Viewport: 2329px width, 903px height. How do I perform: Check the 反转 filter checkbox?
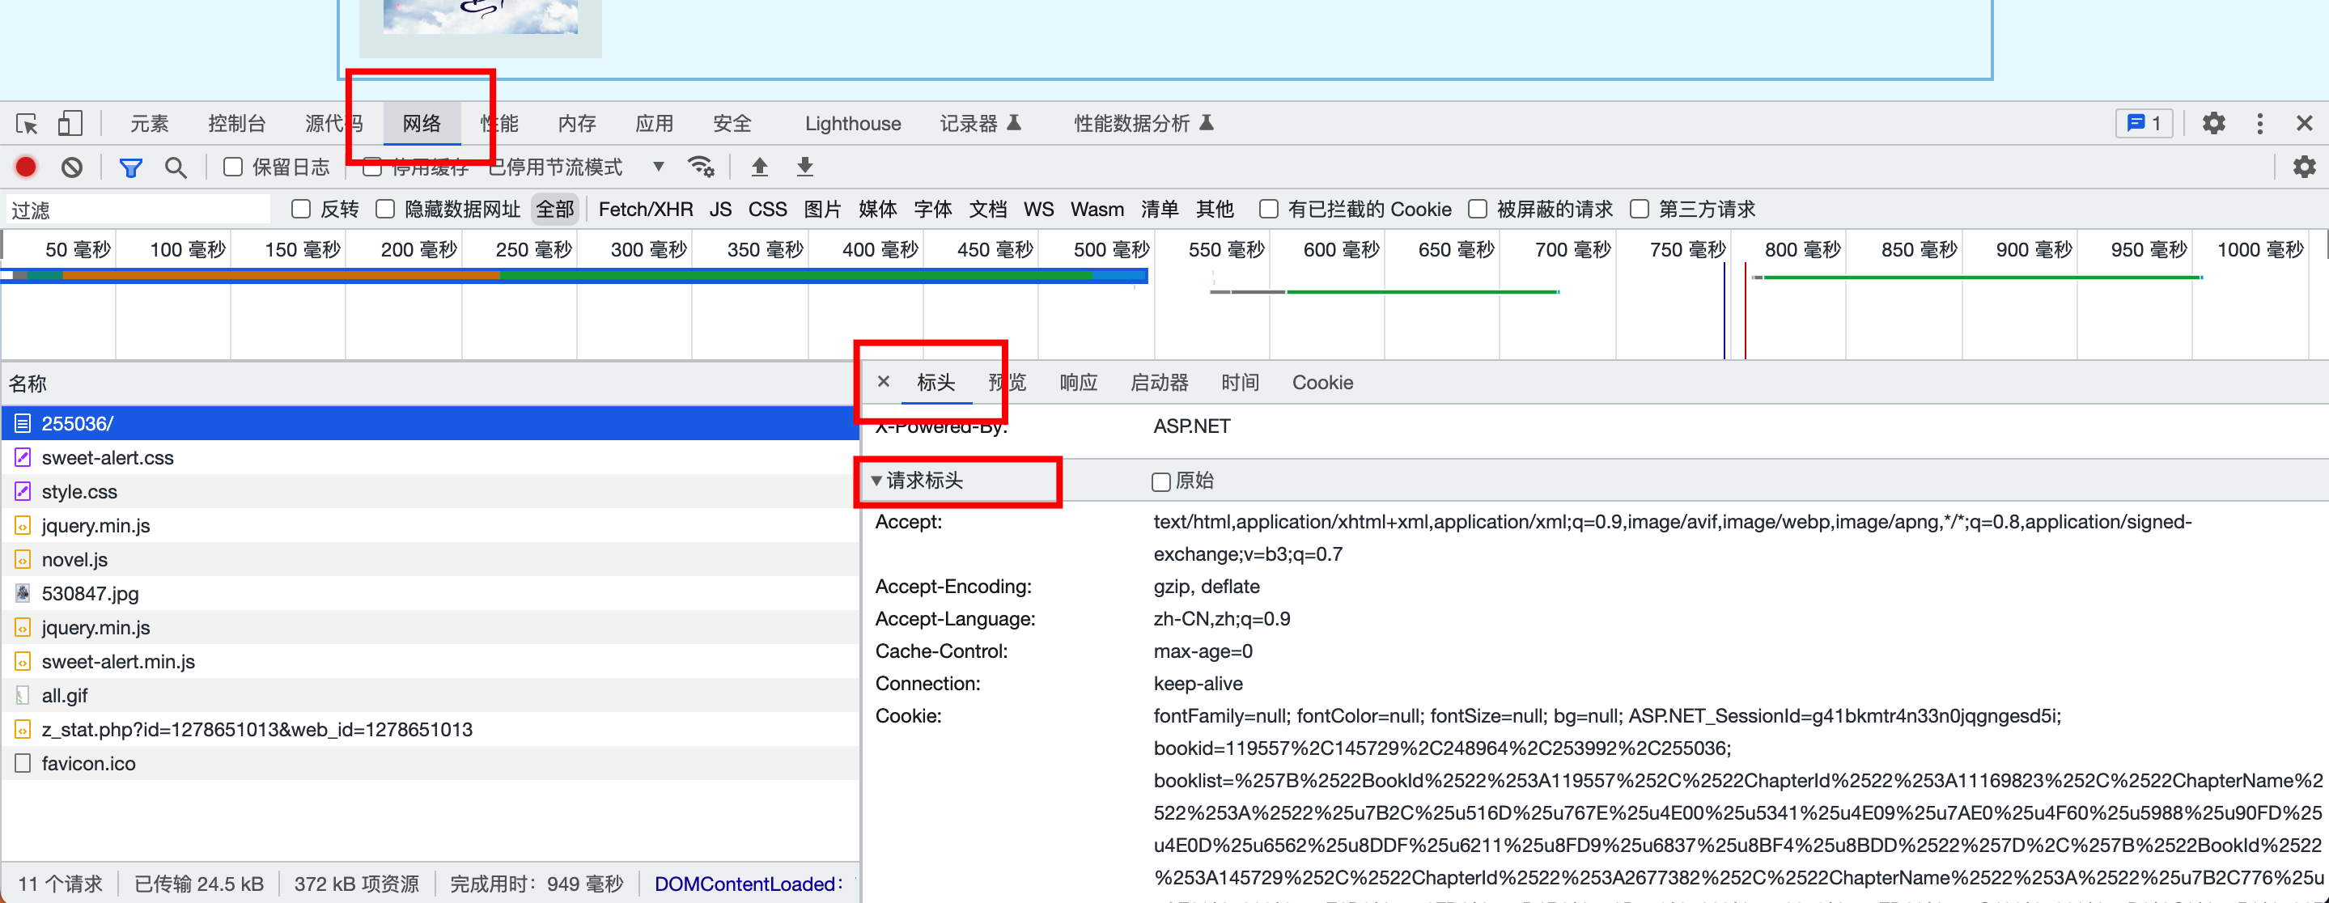[x=301, y=210]
